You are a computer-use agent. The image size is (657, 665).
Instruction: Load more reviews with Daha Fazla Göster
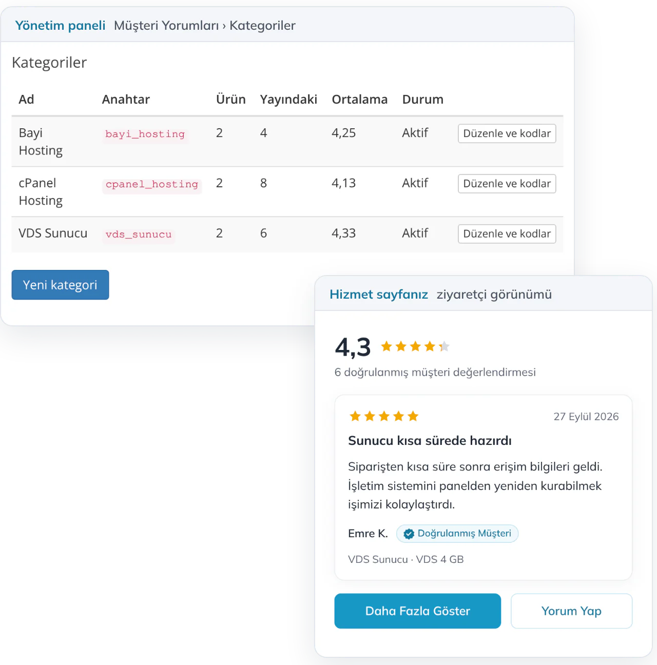[x=417, y=611]
